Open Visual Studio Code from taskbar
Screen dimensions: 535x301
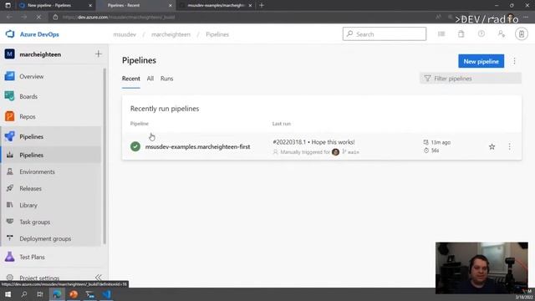click(x=106, y=294)
